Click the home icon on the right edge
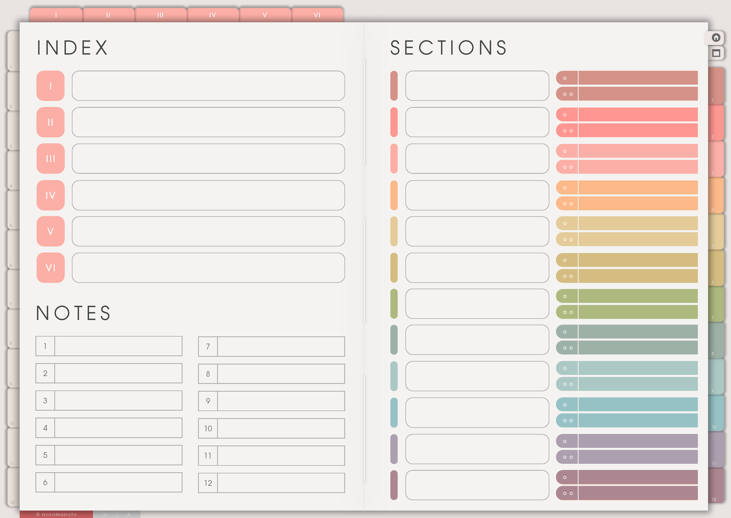Image resolution: width=731 pixels, height=518 pixels. [716, 37]
